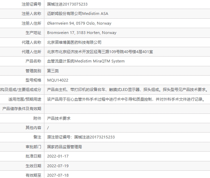Select the 生效日期 label
Image resolution: width=210 pixels, height=178 pixels.
(x=33, y=166)
